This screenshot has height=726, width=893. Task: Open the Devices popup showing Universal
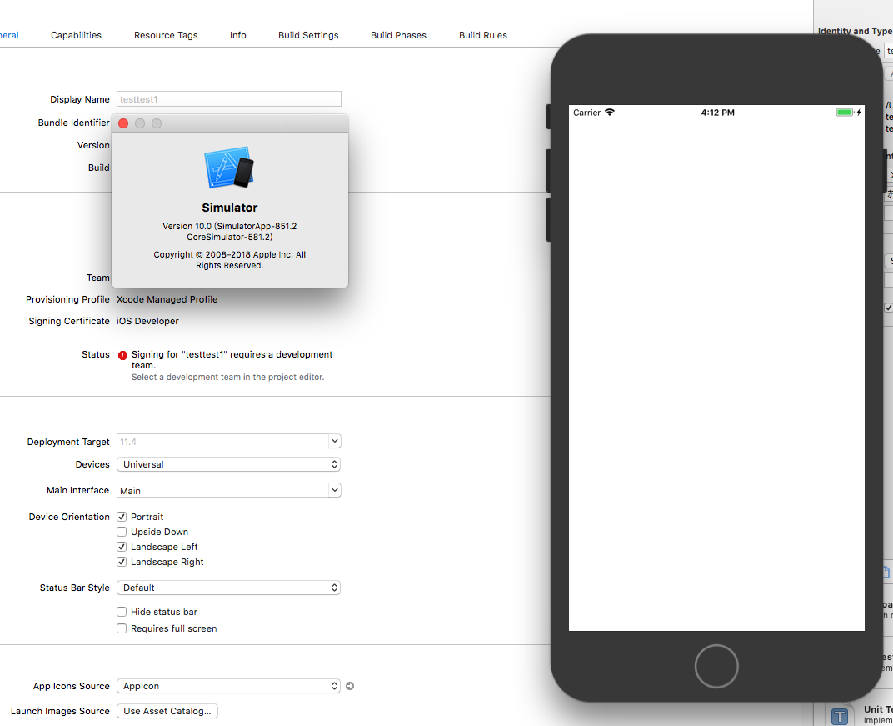tap(228, 464)
